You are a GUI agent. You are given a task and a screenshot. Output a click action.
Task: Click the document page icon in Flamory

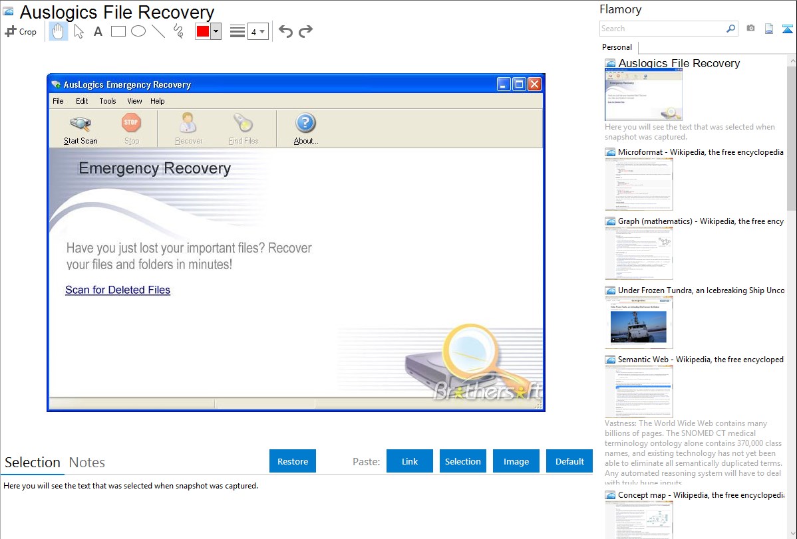click(769, 29)
